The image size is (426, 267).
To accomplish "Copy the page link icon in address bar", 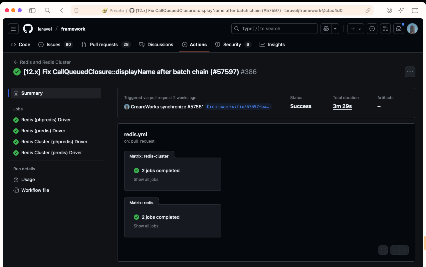I will tap(368, 10).
